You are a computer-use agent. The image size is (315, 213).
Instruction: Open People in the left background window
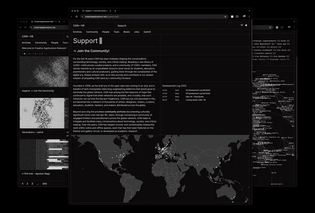[x=55, y=43]
